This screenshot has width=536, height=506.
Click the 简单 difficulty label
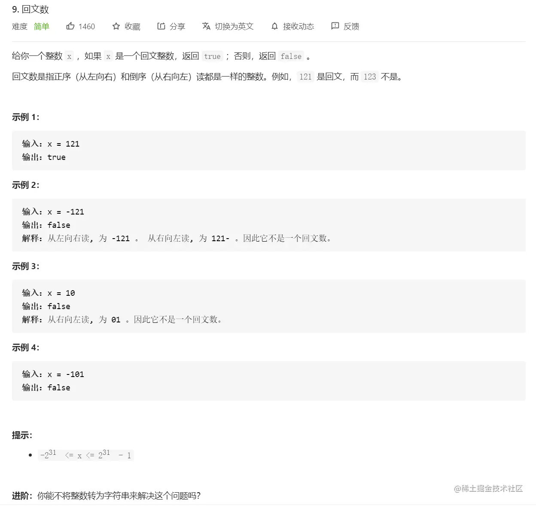point(42,27)
